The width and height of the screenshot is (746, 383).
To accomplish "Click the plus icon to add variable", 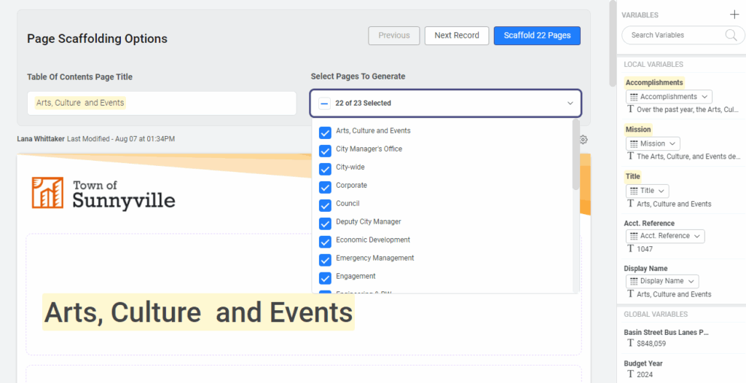I will tap(734, 15).
